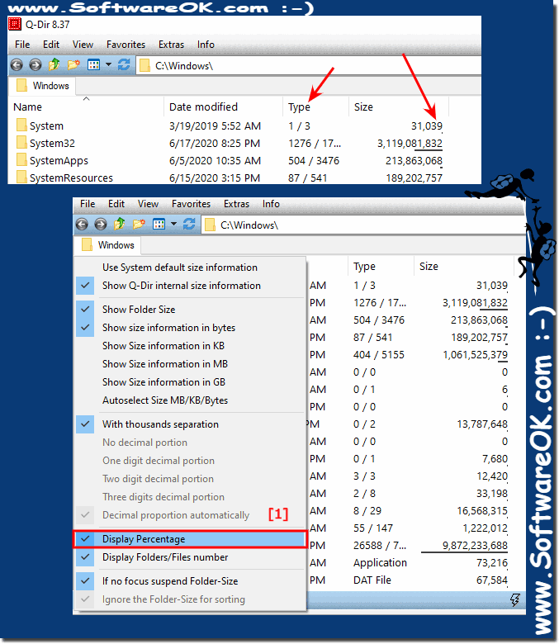The width and height of the screenshot is (559, 644).
Task: Click folder icon in lower address bar
Action: [210, 225]
